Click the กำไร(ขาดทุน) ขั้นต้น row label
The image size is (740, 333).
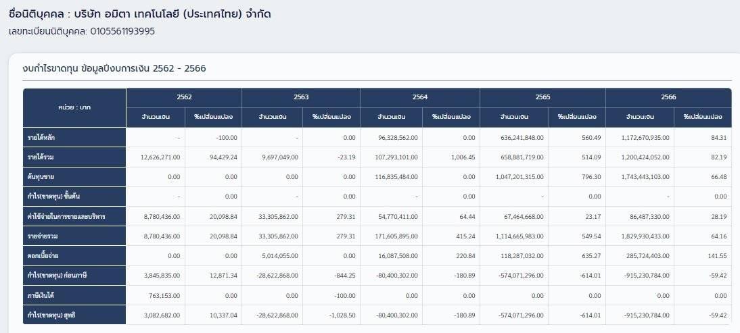pos(74,197)
